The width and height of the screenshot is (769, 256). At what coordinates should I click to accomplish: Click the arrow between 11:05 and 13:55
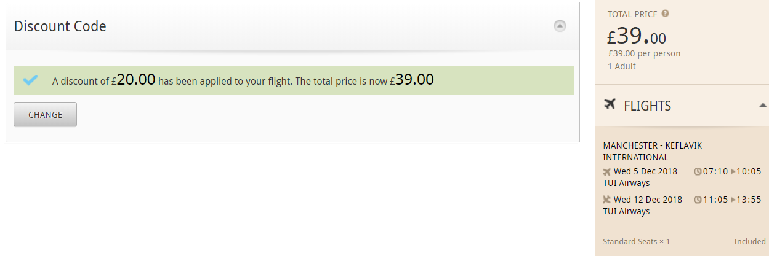[733, 200]
